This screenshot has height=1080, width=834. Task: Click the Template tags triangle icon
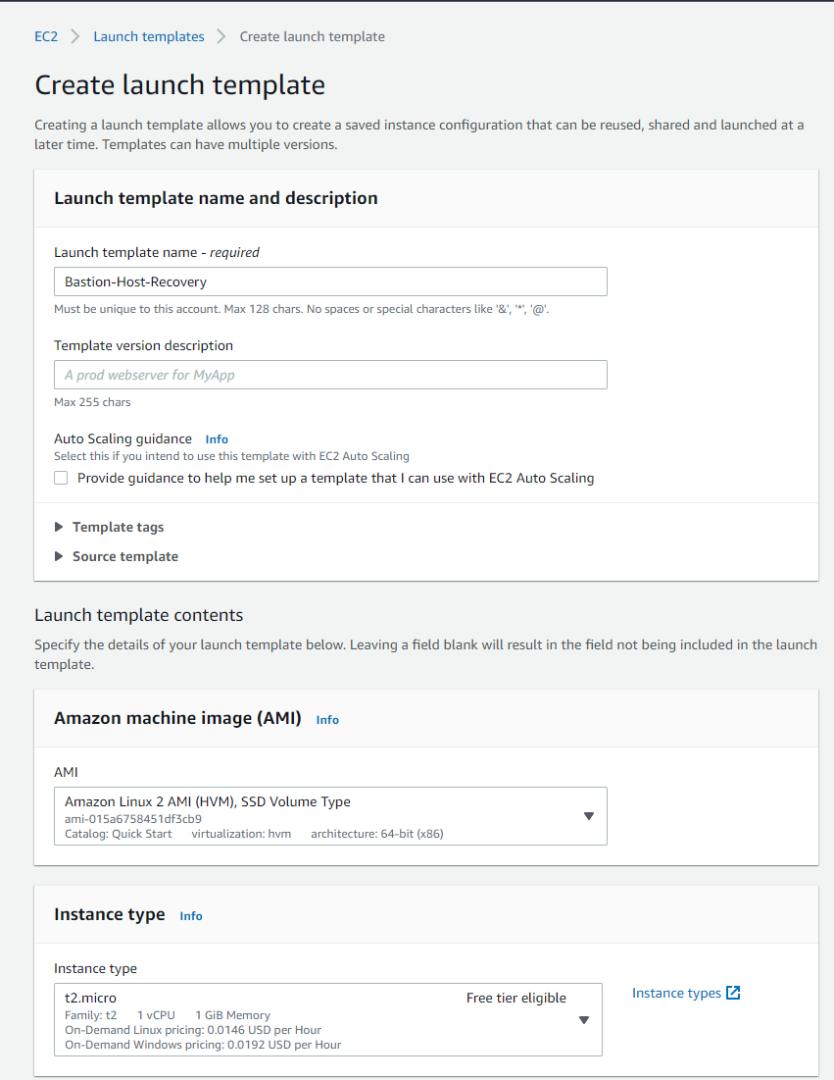(x=59, y=527)
